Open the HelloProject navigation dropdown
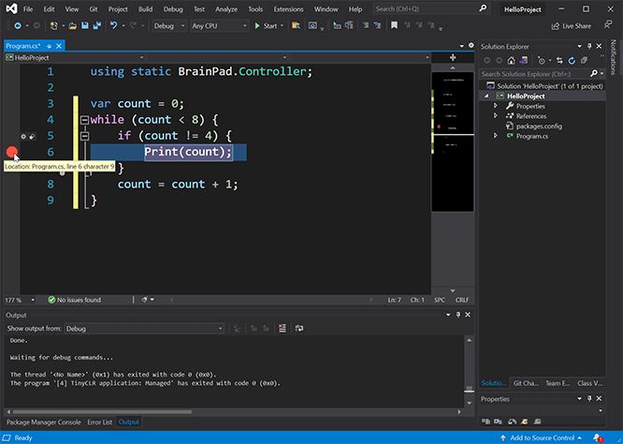Image resolution: width=623 pixels, height=444 pixels. 74,58
